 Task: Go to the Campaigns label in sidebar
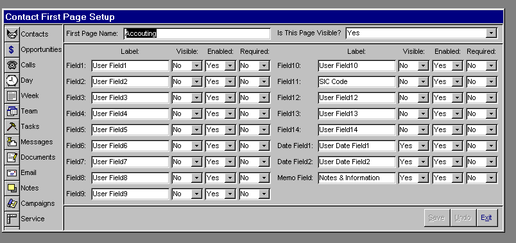click(37, 203)
